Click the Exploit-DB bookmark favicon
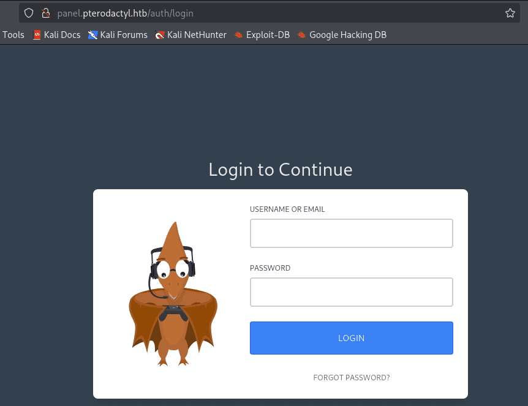The image size is (528, 406). pos(239,35)
